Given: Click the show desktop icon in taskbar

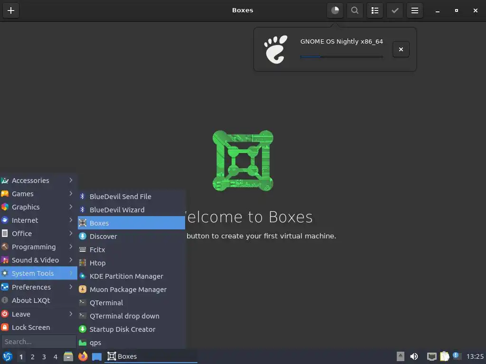Looking at the screenshot, I should tap(97, 356).
